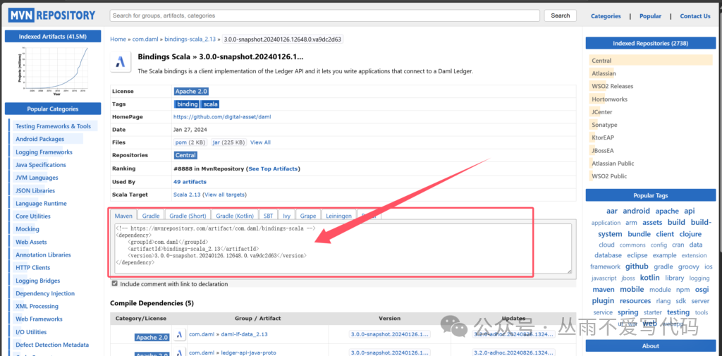Click the Central repository badge
The image size is (722, 356).
pyautogui.click(x=185, y=155)
